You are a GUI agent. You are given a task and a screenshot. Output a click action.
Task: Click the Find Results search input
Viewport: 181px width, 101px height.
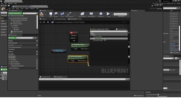click(x=82, y=79)
